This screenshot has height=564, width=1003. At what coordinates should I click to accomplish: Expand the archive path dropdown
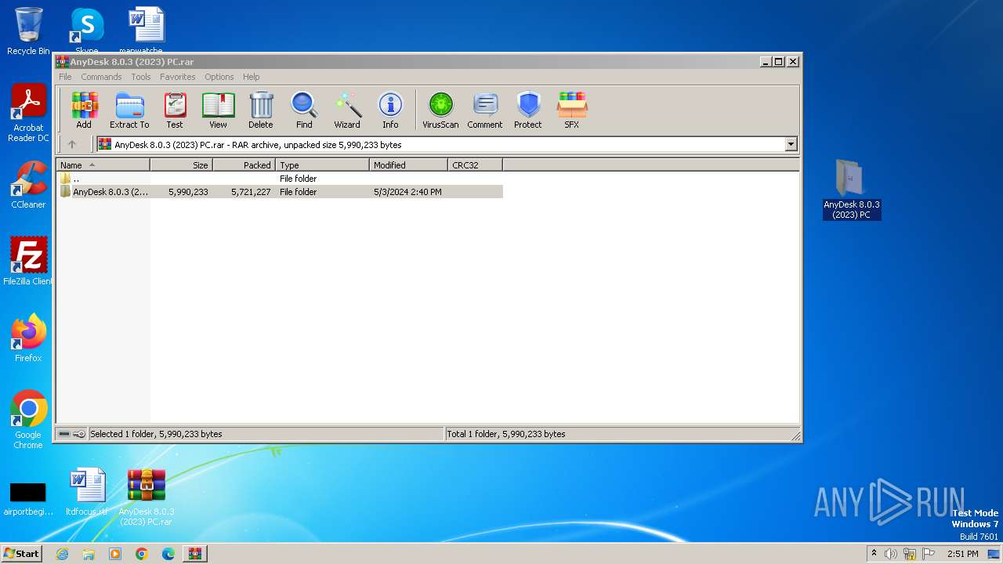click(791, 144)
